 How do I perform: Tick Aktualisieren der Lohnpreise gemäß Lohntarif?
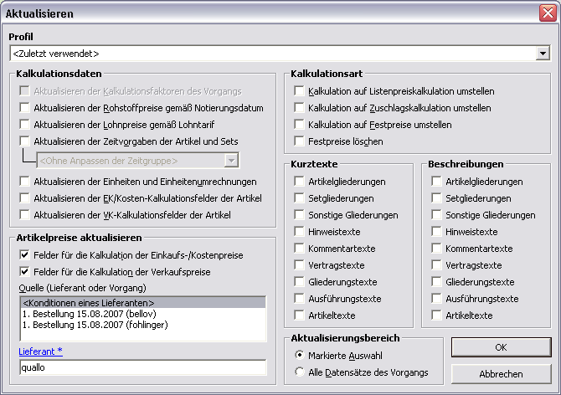(24, 125)
